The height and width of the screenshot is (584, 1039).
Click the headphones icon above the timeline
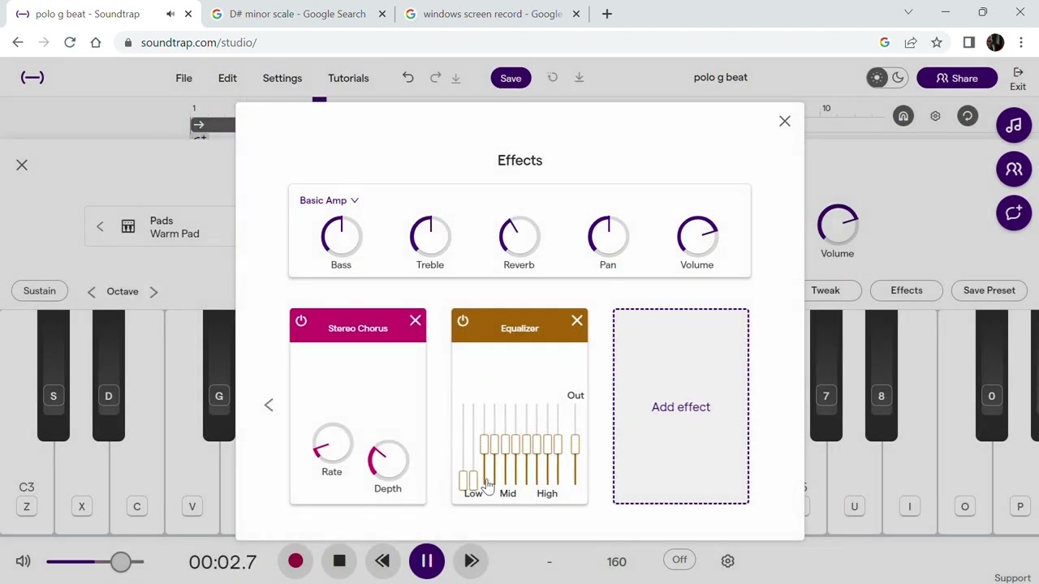point(903,116)
